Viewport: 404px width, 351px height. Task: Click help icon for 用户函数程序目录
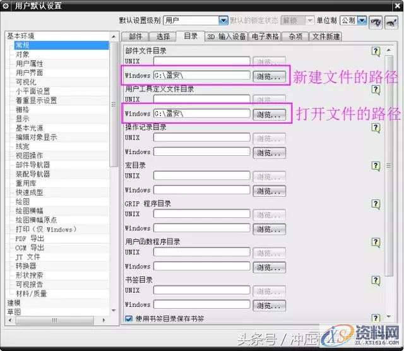376,242
